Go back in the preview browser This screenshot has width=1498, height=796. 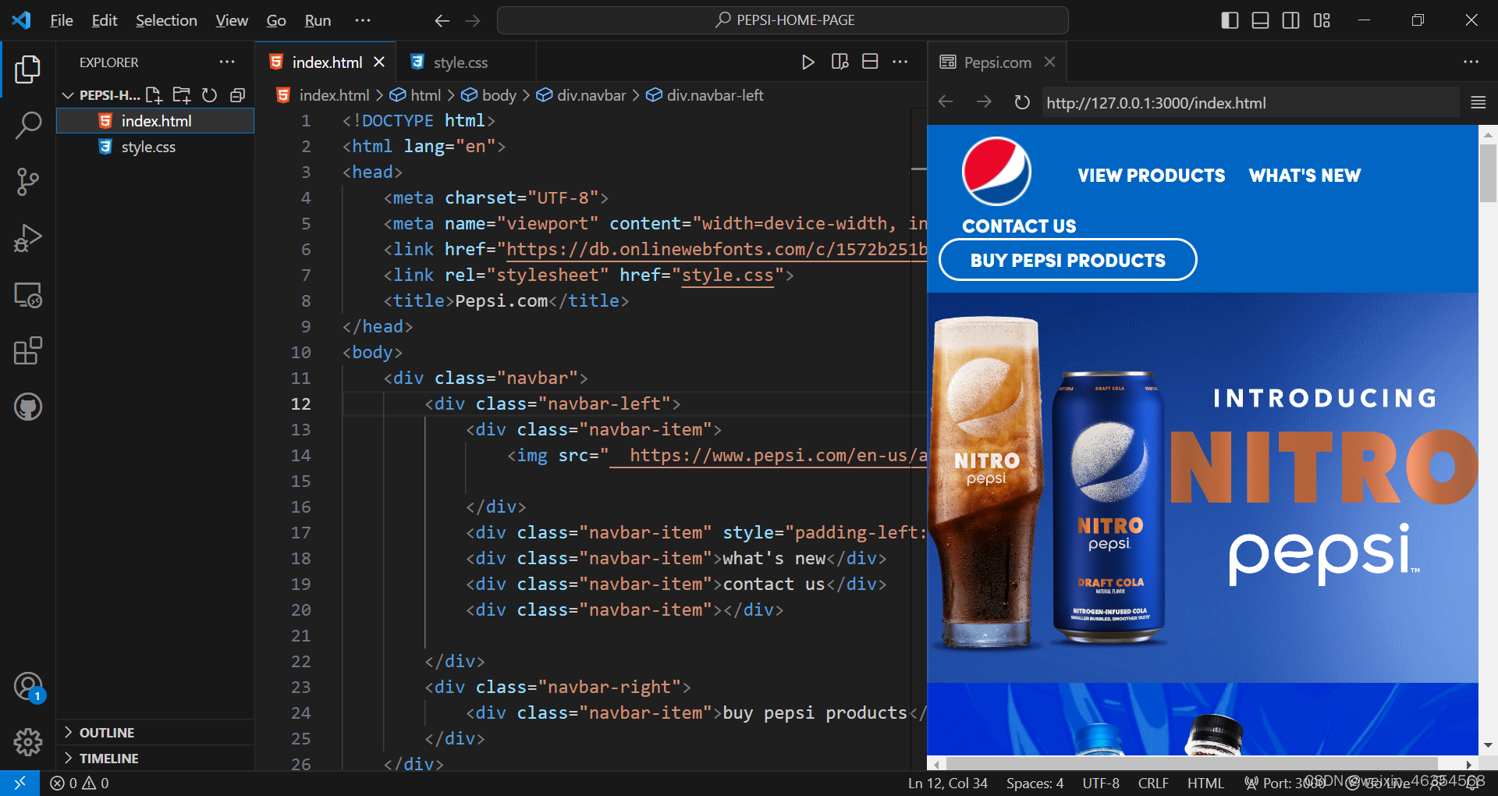tap(946, 102)
